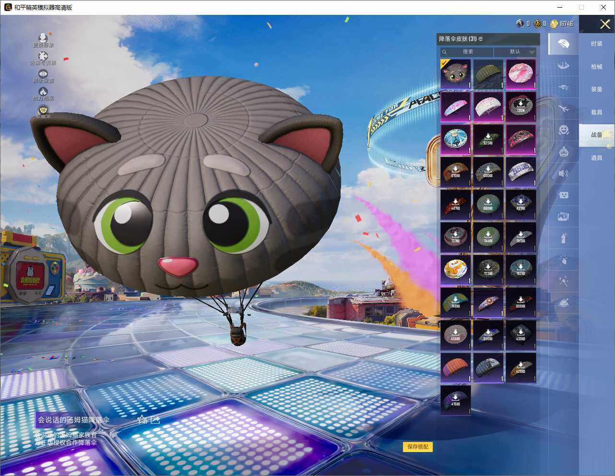Click the help question mark next to 降落伞皮肤

[481, 39]
